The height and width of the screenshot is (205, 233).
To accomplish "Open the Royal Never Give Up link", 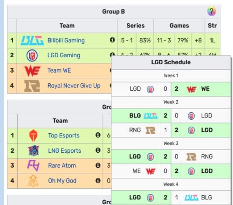I will point(74,86).
